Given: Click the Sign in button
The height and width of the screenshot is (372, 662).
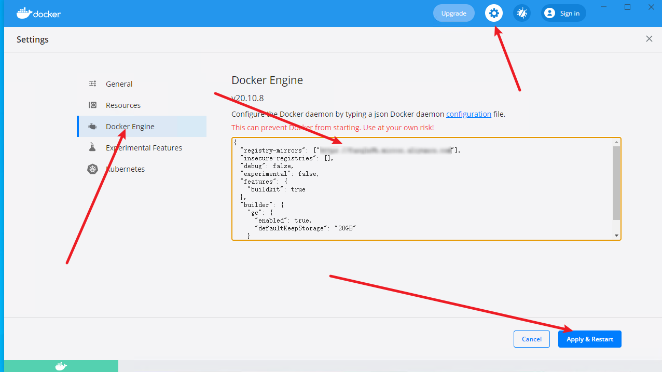Looking at the screenshot, I should click(x=563, y=13).
